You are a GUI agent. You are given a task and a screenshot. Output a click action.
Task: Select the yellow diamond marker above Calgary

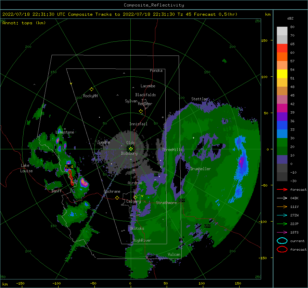click(135, 197)
